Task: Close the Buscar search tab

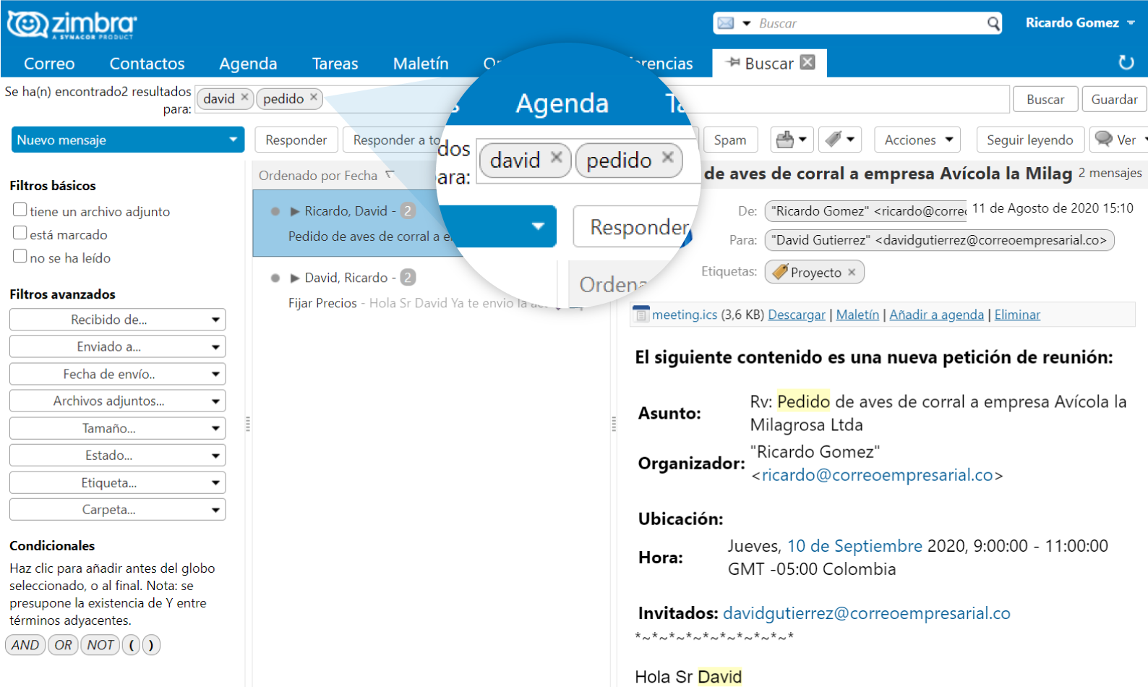Action: (x=808, y=62)
